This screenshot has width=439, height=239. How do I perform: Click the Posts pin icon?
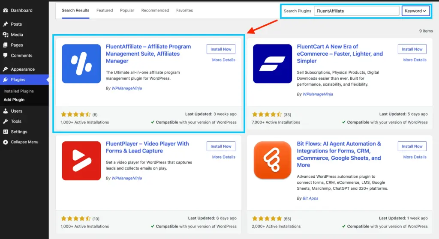[5, 24]
